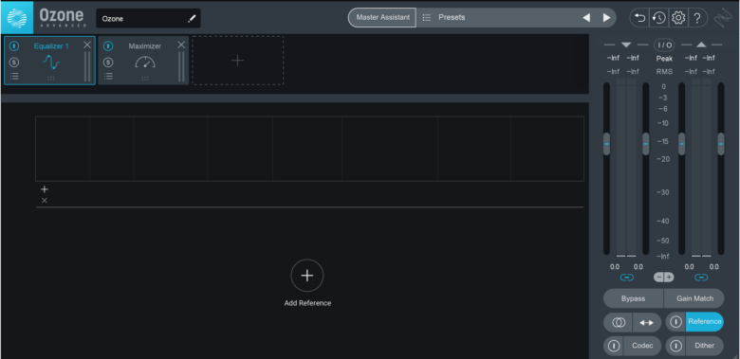Click the Ozone preset name field
The width and height of the screenshot is (740, 359).
(148, 19)
